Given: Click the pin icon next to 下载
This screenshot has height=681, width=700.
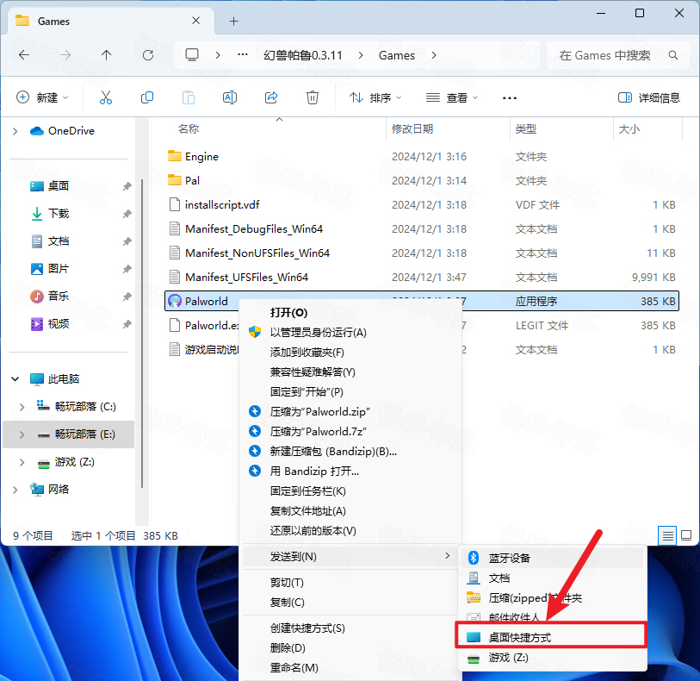Looking at the screenshot, I should point(127,214).
